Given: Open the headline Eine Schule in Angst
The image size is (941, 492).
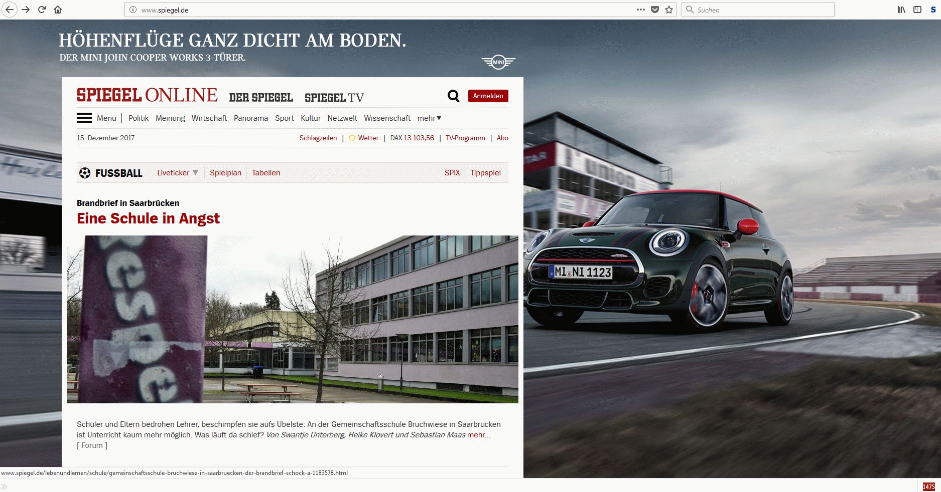Looking at the screenshot, I should [x=148, y=218].
